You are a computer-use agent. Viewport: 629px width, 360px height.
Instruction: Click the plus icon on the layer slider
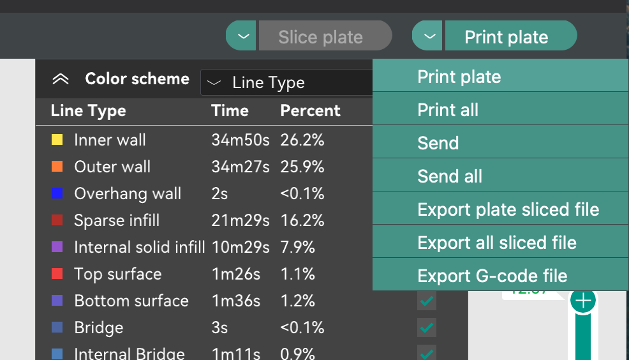pos(583,301)
